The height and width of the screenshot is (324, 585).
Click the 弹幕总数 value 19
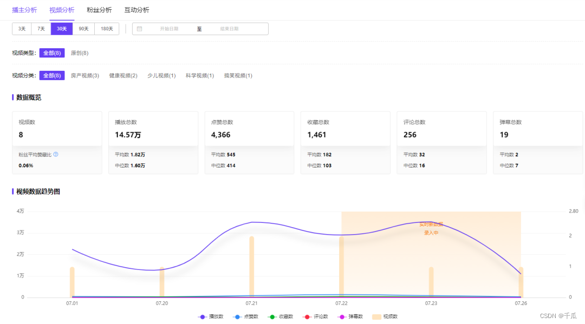pyautogui.click(x=504, y=135)
